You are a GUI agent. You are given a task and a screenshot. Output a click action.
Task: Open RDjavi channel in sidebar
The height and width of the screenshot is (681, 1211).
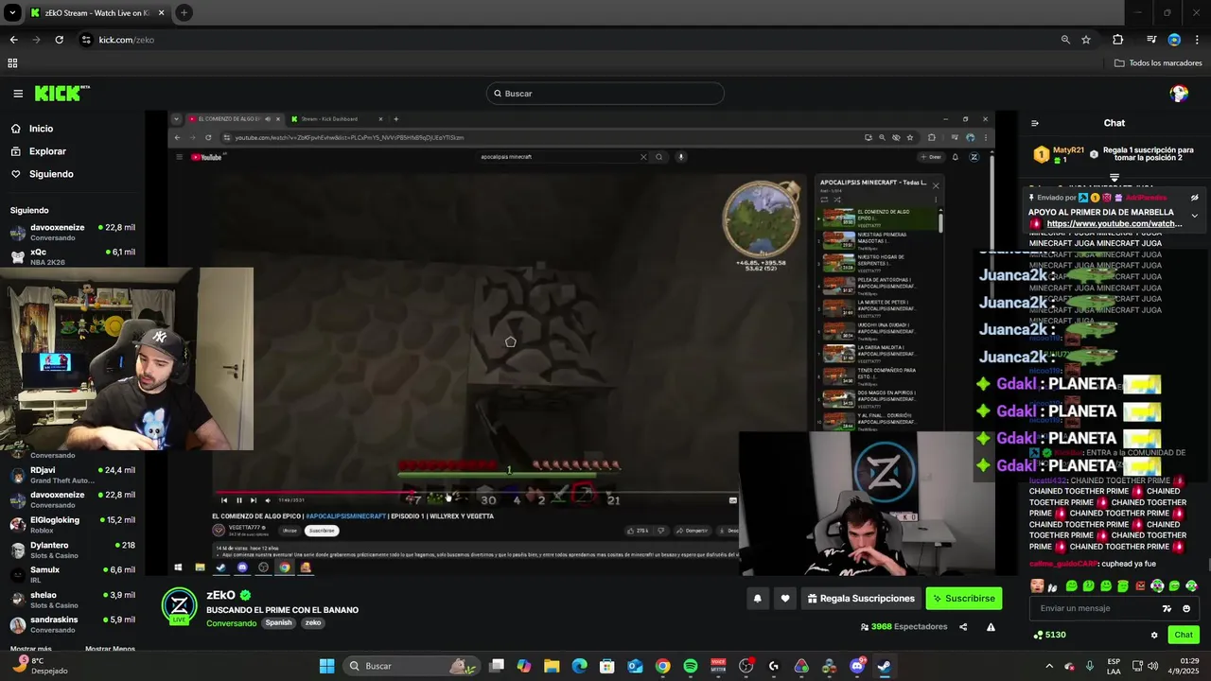coord(72,475)
